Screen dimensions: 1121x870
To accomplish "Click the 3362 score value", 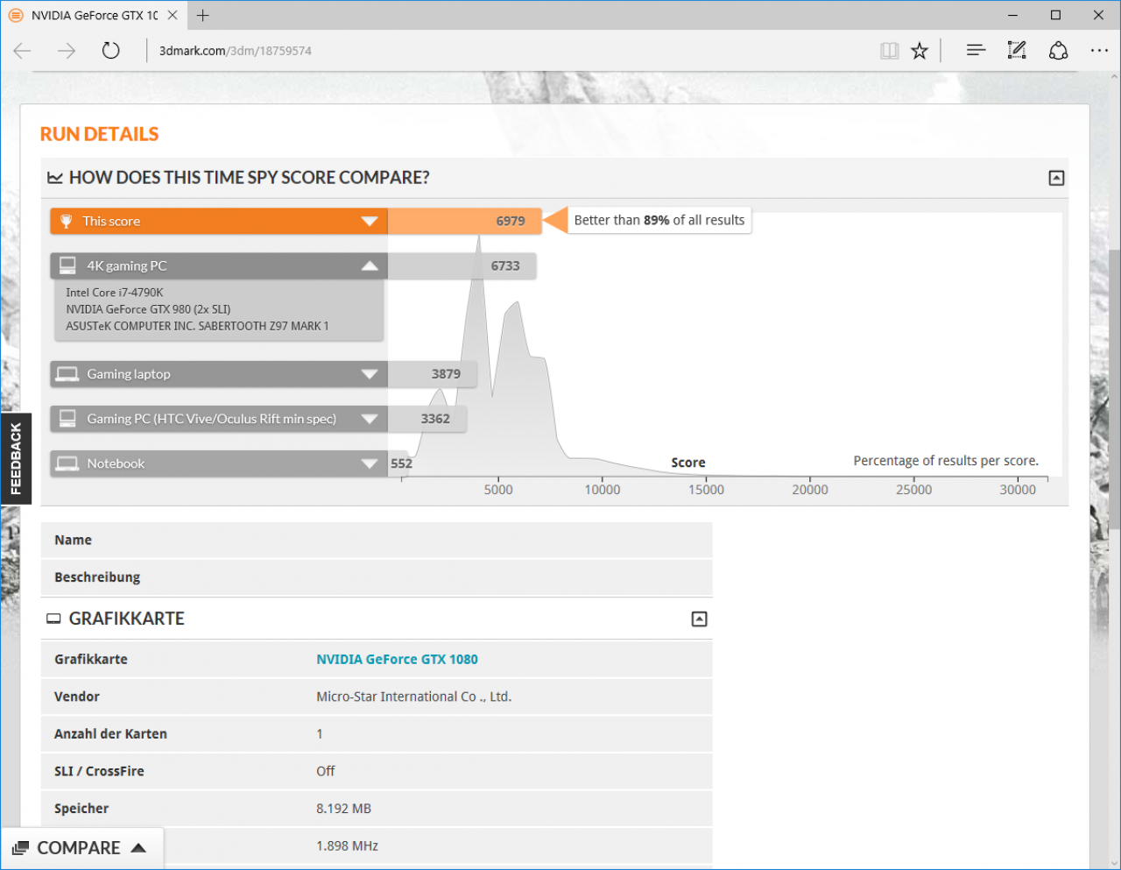I will 435,419.
